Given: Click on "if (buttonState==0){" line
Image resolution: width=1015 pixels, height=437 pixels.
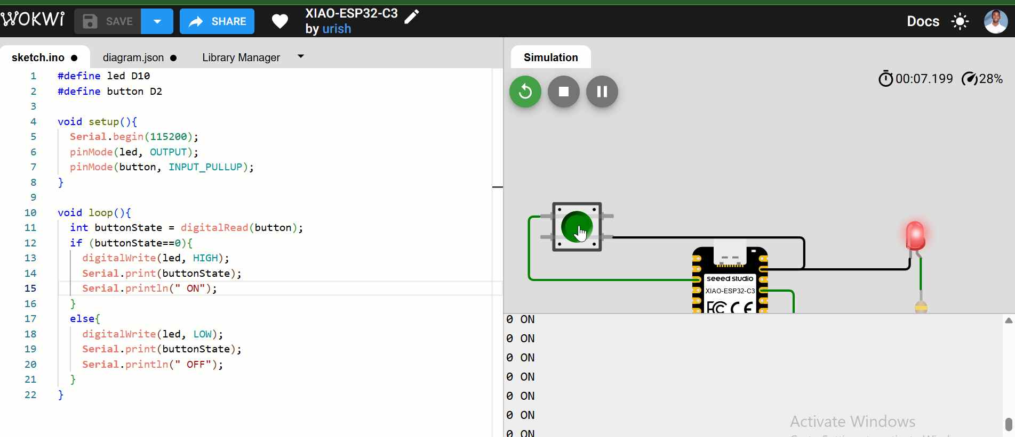Looking at the screenshot, I should tap(131, 243).
